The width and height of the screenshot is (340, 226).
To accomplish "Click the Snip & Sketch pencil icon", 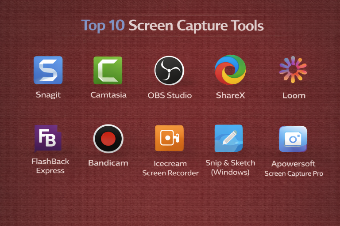I will coord(229,139).
